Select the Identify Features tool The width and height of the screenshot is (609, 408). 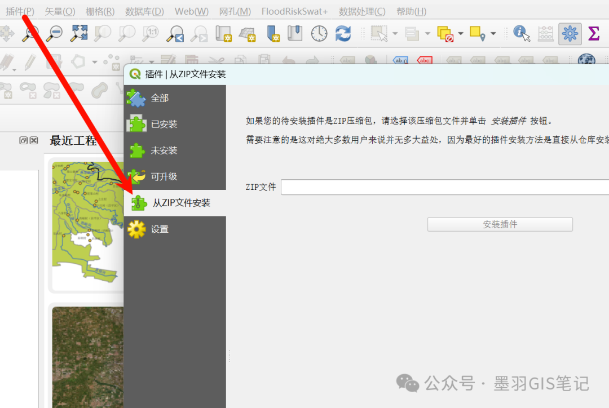point(522,34)
